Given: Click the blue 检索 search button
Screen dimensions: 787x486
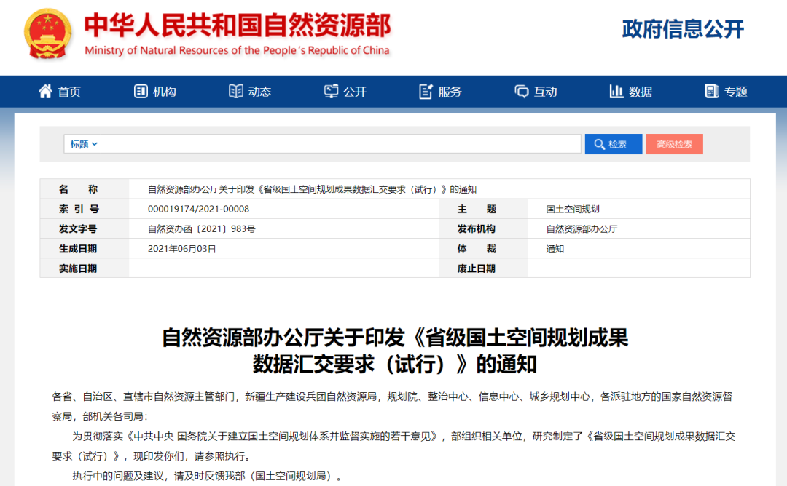Looking at the screenshot, I should (x=614, y=144).
